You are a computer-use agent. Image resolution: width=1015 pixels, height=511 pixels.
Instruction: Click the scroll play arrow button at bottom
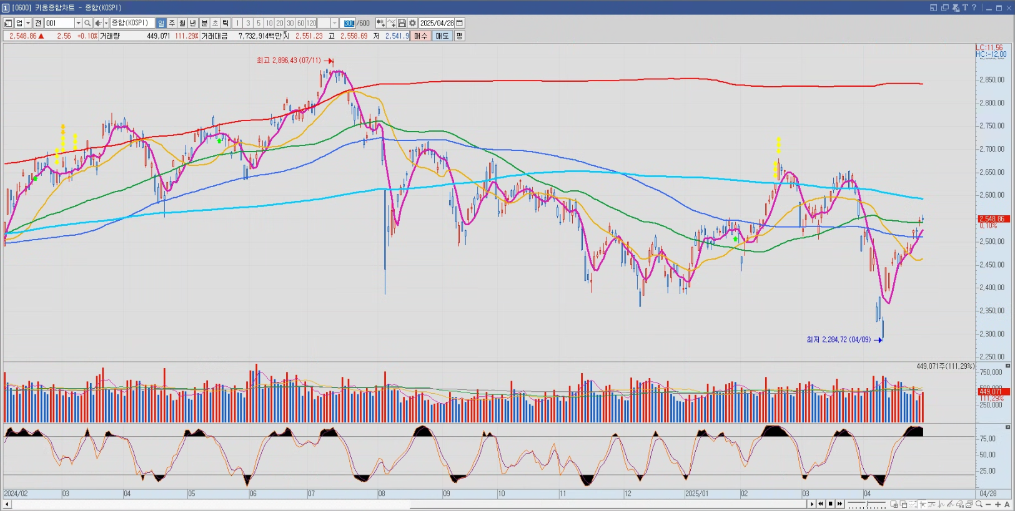coord(812,504)
